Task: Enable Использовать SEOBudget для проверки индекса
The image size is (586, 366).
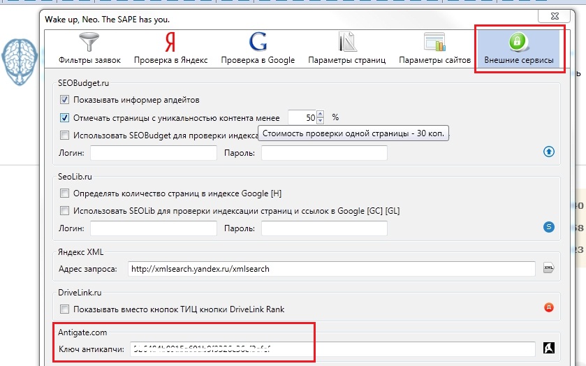Action: tap(65, 136)
